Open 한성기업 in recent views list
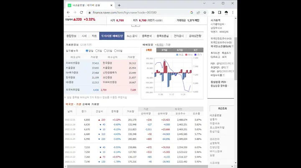 pos(214,131)
